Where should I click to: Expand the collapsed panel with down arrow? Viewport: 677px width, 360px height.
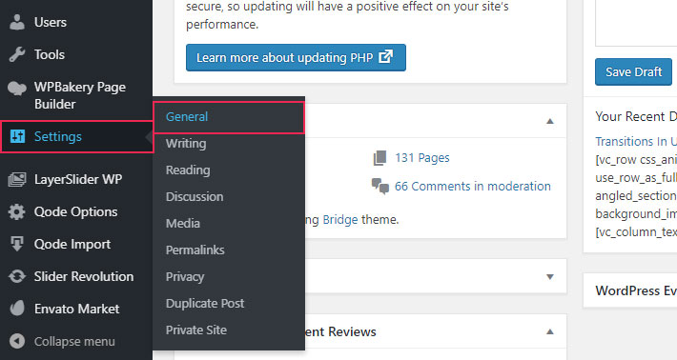click(x=550, y=277)
